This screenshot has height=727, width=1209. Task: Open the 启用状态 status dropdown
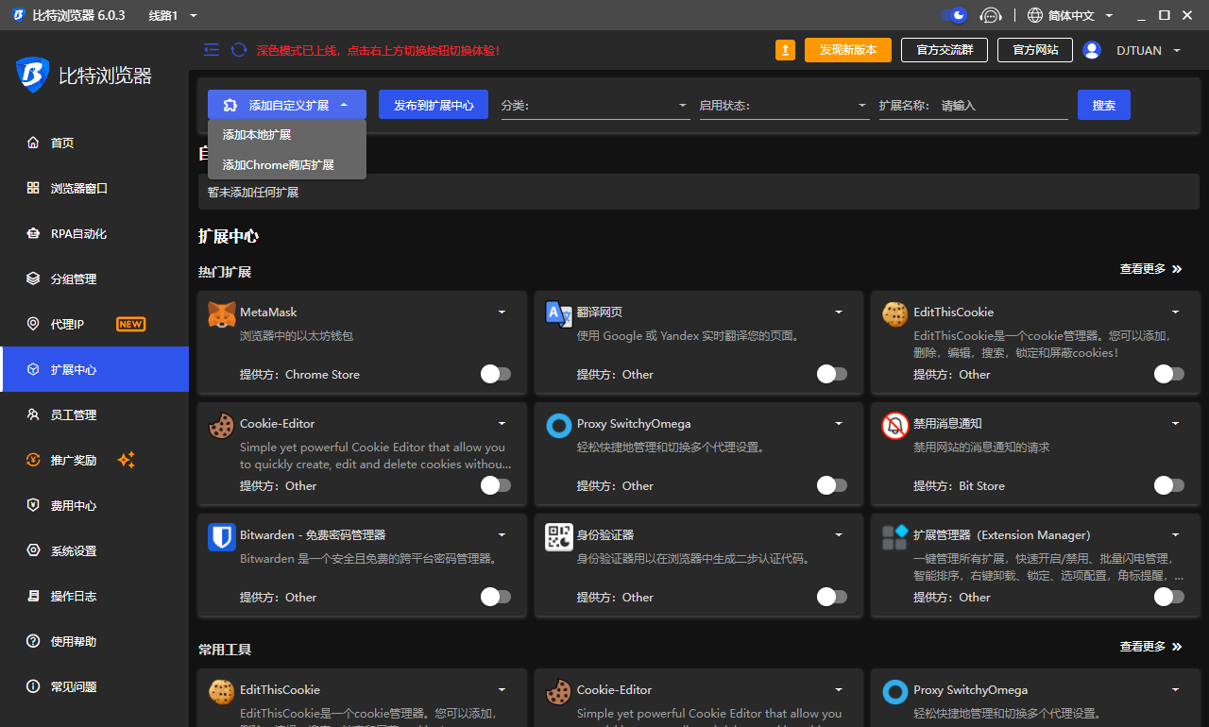click(x=784, y=106)
